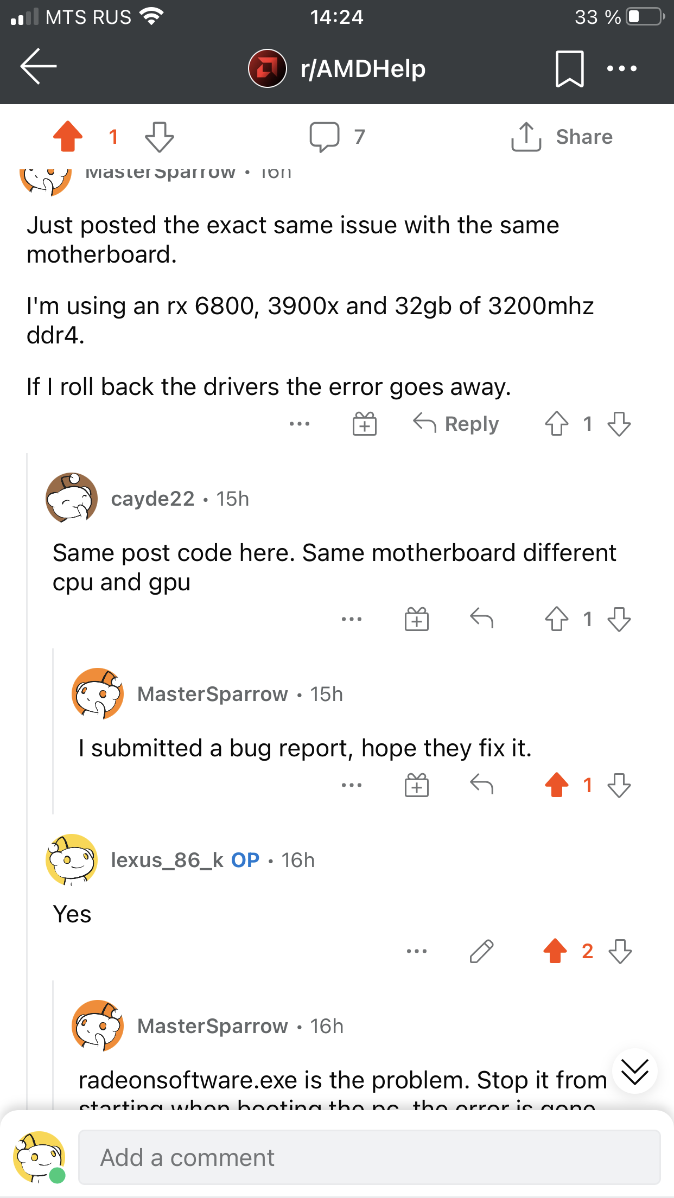Reply to MasterSparrow's rx 6800 comment
This screenshot has width=674, height=1198.
pyautogui.click(x=456, y=424)
